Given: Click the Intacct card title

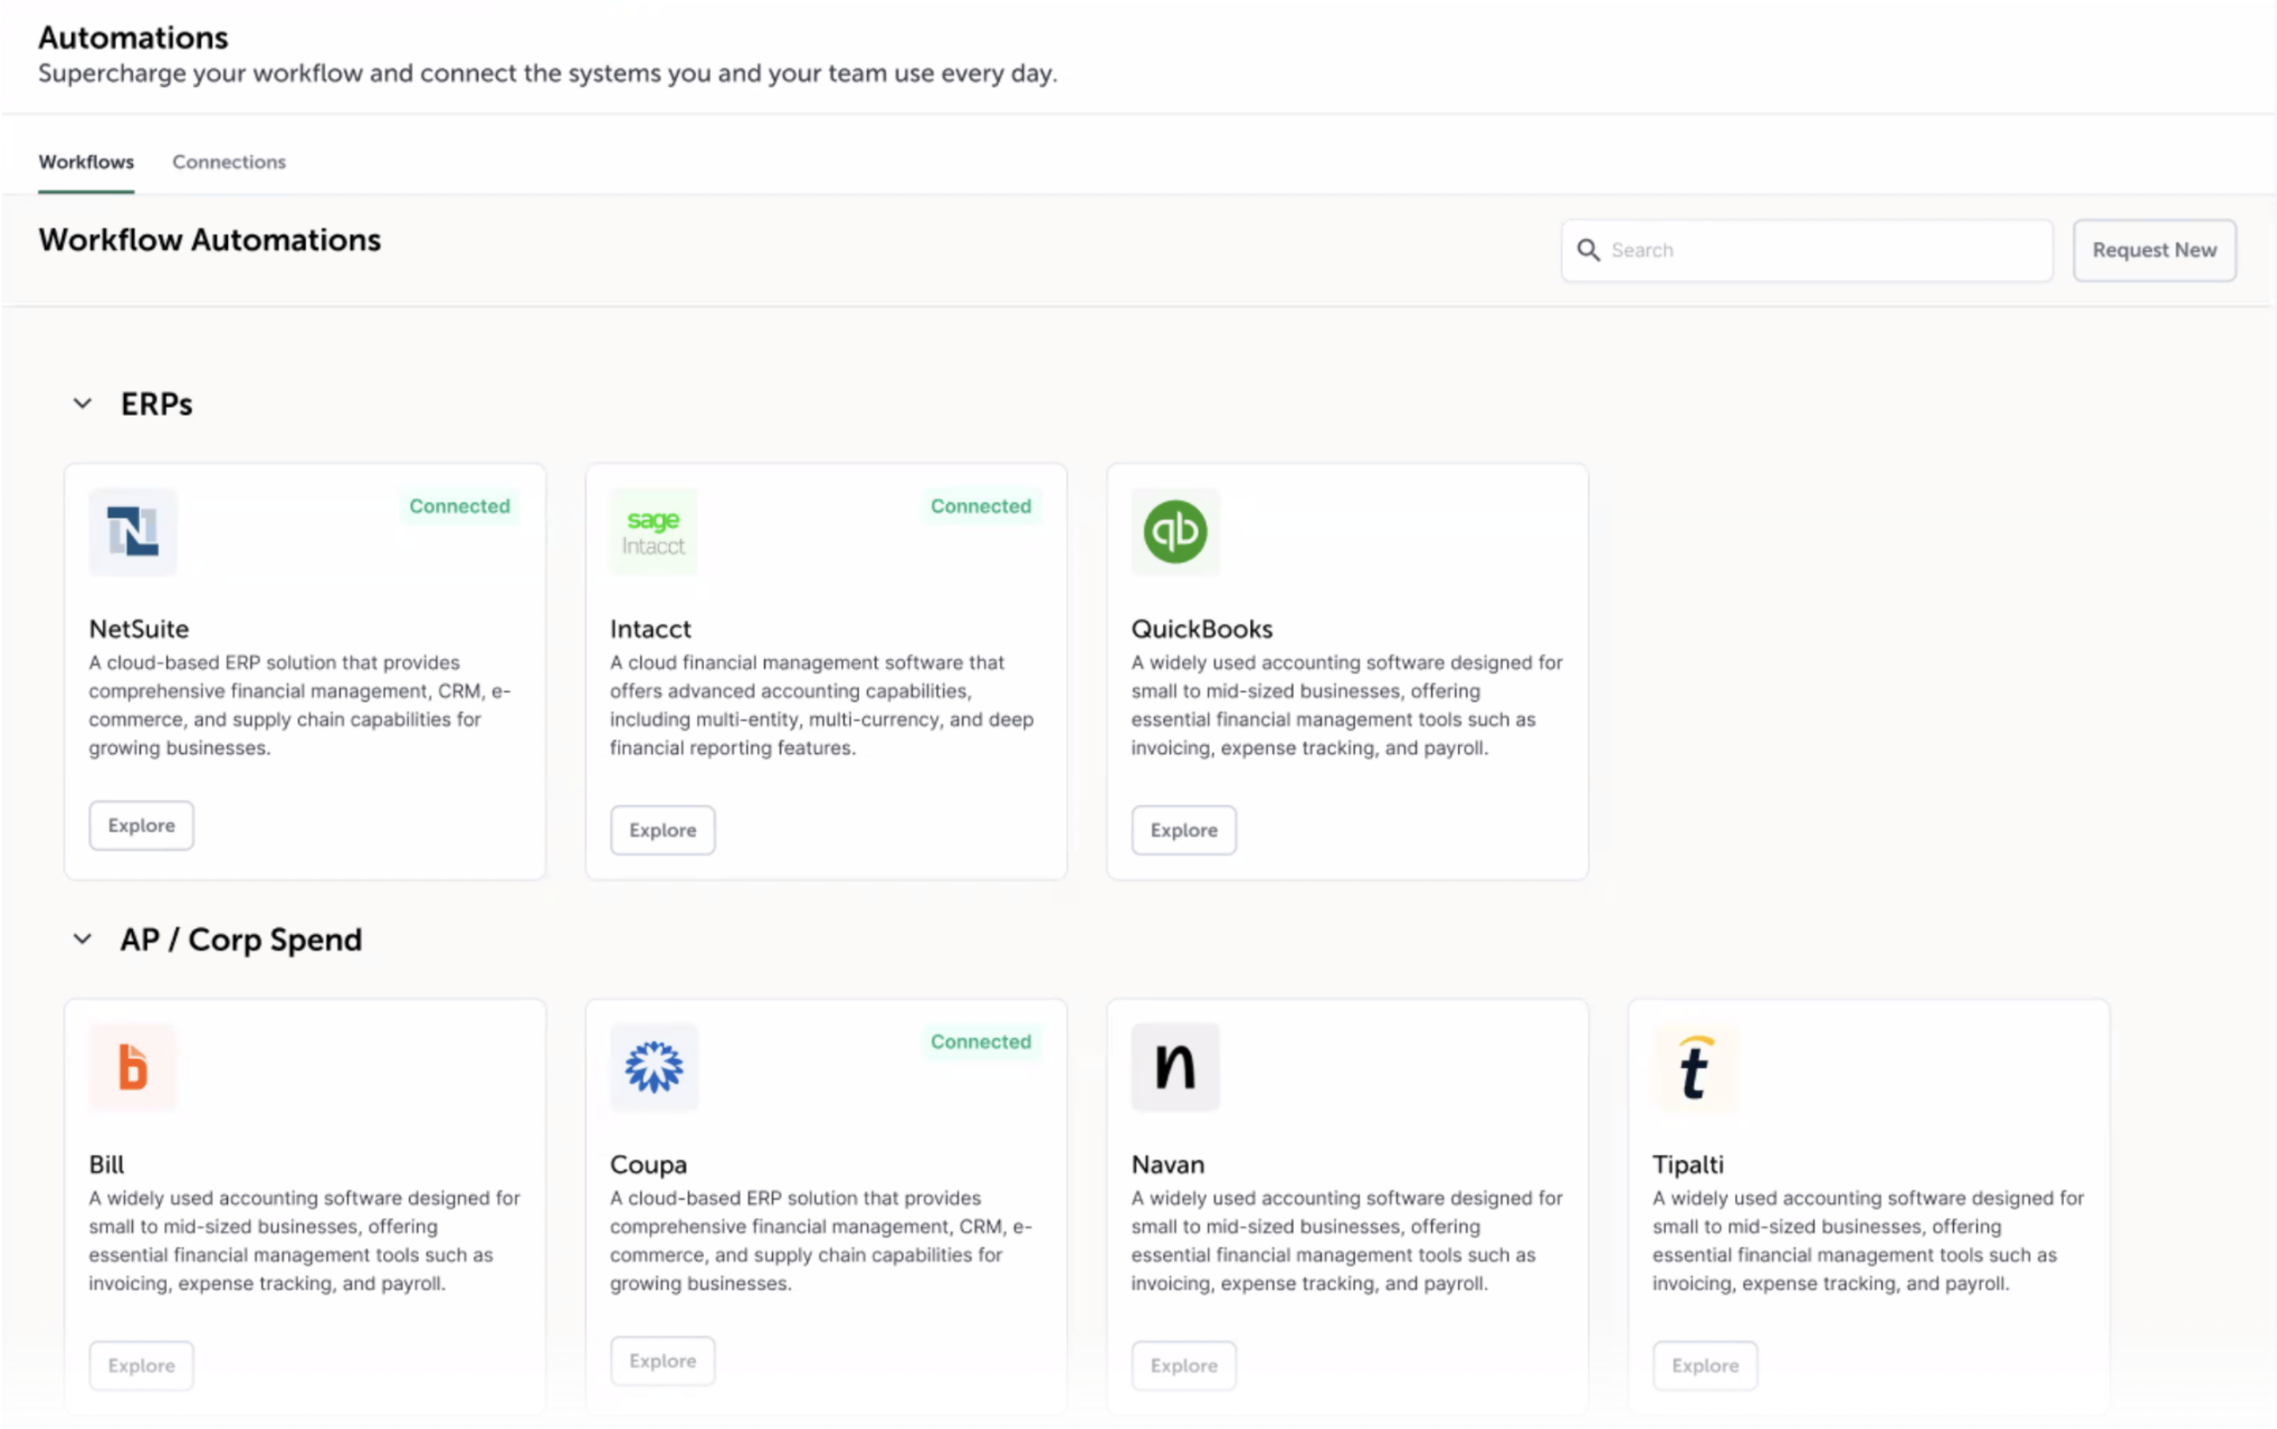Looking at the screenshot, I should [651, 630].
